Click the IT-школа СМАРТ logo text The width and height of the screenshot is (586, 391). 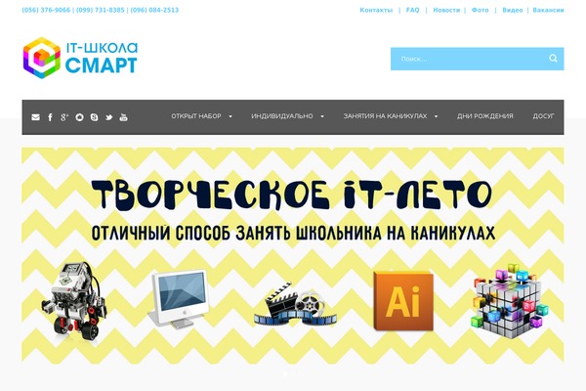102,58
